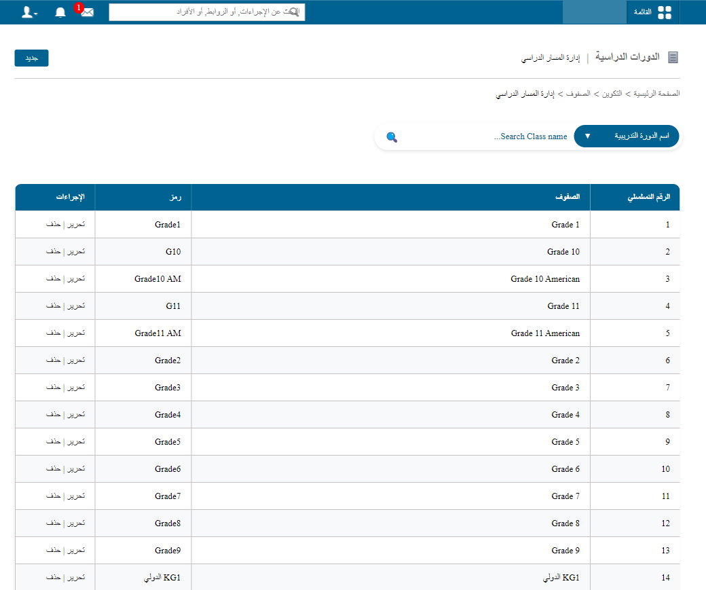Delete Grade 11 using حذف
The image size is (706, 590).
click(x=53, y=306)
